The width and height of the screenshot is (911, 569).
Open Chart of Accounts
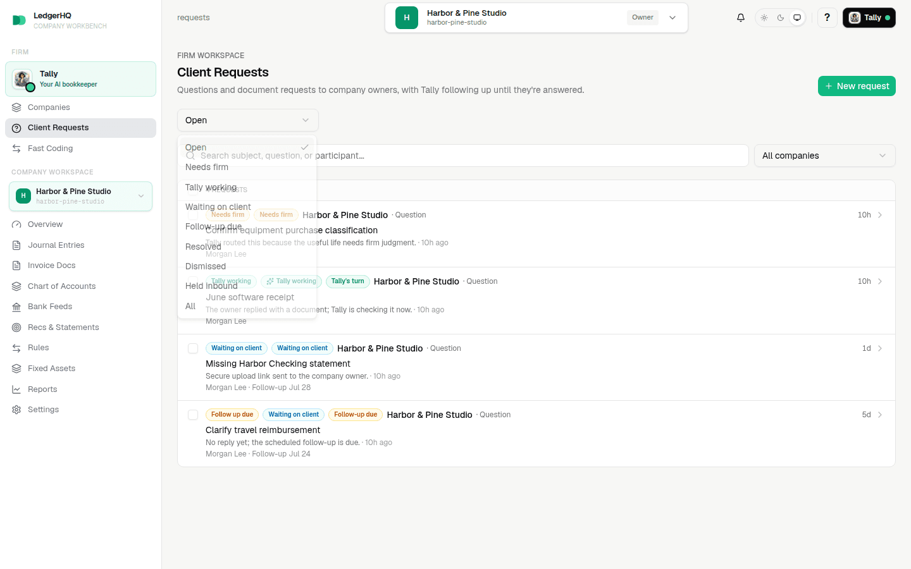click(x=80, y=286)
